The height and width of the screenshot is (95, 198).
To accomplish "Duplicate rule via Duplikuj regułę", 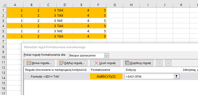I will [138, 63].
